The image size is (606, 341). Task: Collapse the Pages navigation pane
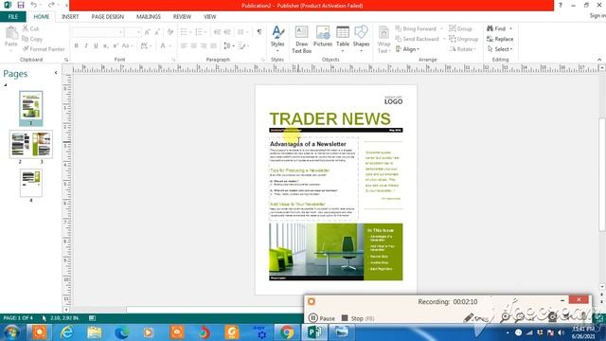point(56,73)
